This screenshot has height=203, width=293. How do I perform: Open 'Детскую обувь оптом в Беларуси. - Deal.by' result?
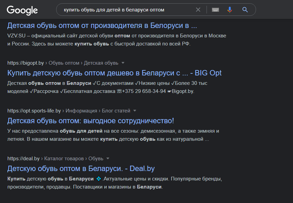tap(81, 169)
